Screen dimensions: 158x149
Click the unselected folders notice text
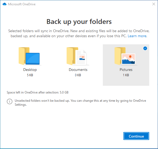point(80,103)
